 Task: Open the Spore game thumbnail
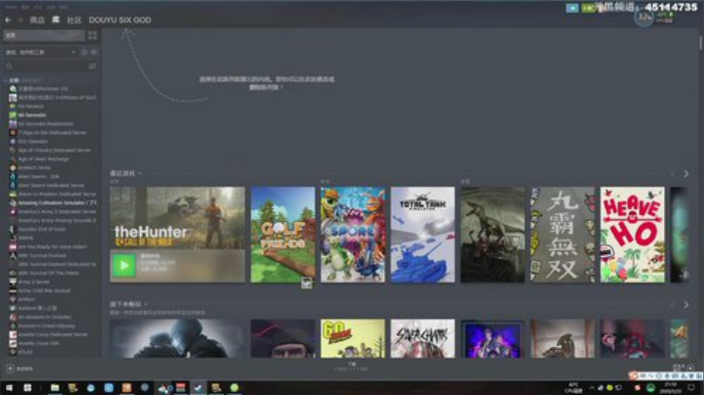[x=353, y=235]
